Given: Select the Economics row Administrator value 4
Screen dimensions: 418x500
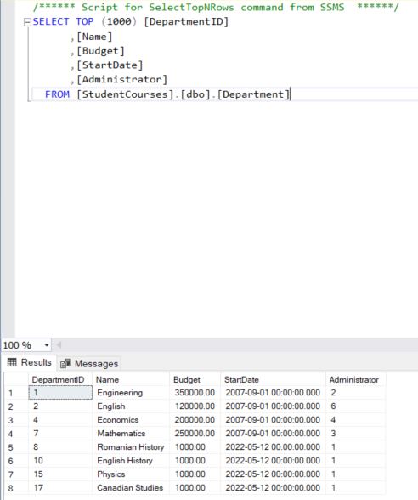Looking at the screenshot, I should [x=355, y=420].
